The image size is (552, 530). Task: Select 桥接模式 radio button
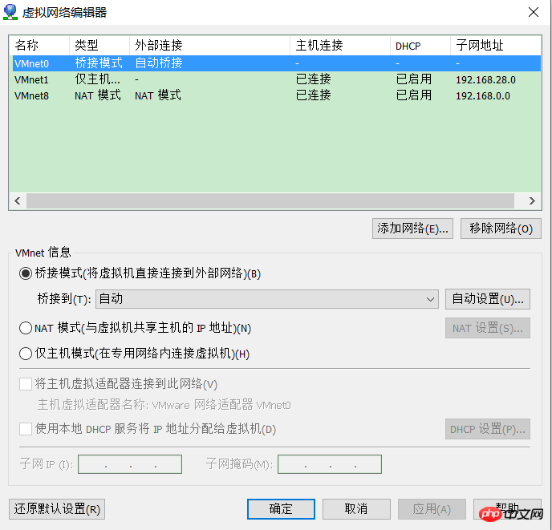(26, 273)
